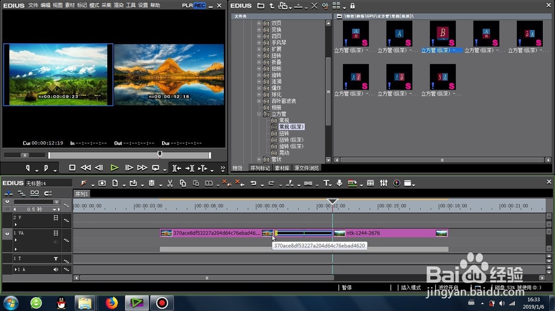Create a new sequence with page icon
The height and width of the screenshot is (311, 555).
point(115,183)
